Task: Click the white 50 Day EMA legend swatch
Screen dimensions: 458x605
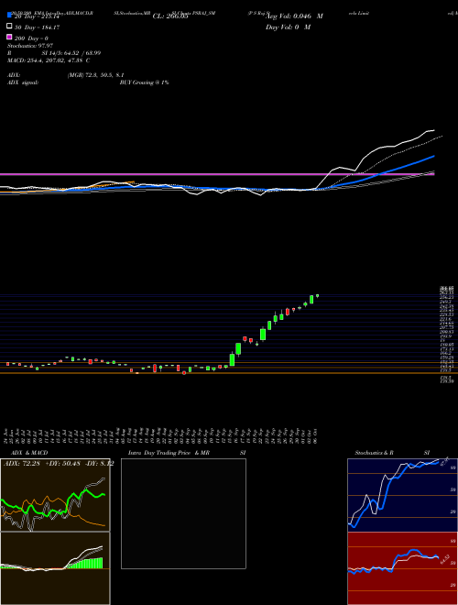Action: pos(9,27)
